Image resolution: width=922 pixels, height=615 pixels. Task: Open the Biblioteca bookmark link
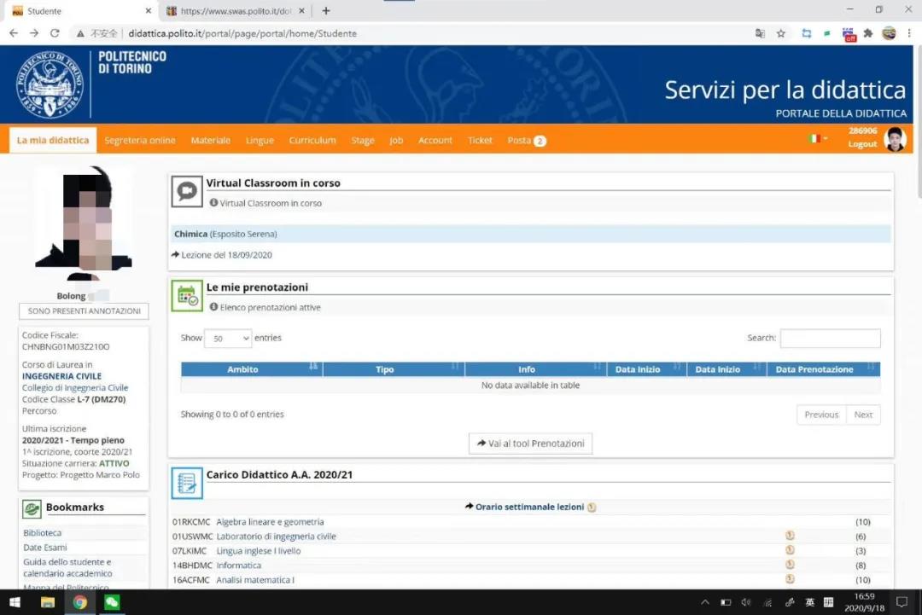(43, 533)
